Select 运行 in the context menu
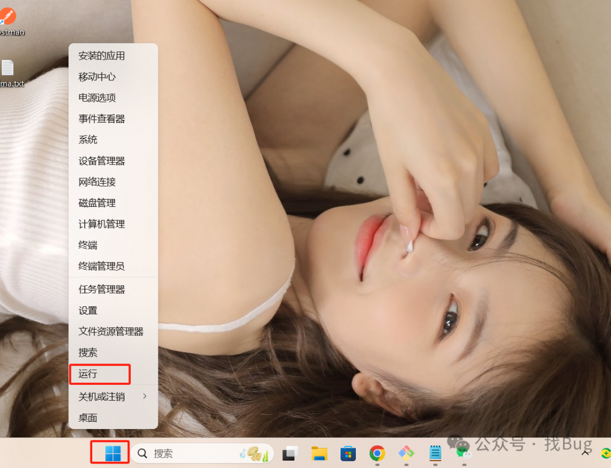Screen dimensions: 611x468 (113, 374)
